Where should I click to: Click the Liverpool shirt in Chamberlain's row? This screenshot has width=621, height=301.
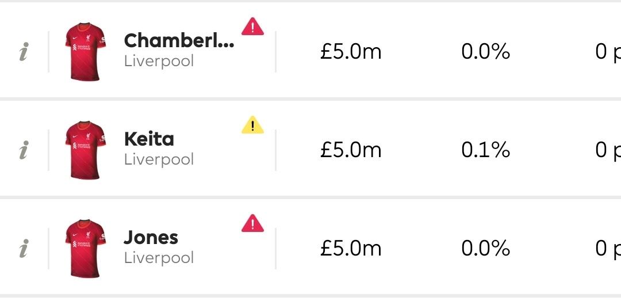(x=85, y=52)
